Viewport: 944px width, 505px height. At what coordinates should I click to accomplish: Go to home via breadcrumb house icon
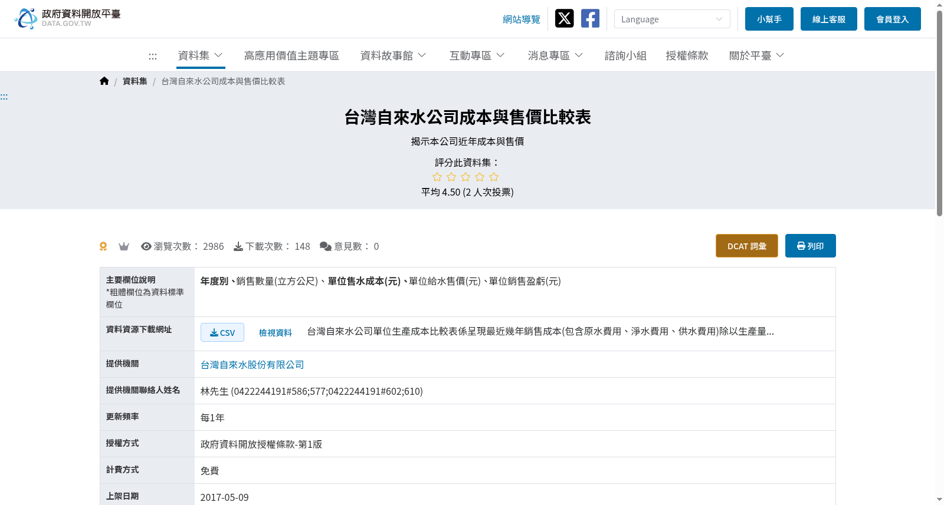(104, 81)
